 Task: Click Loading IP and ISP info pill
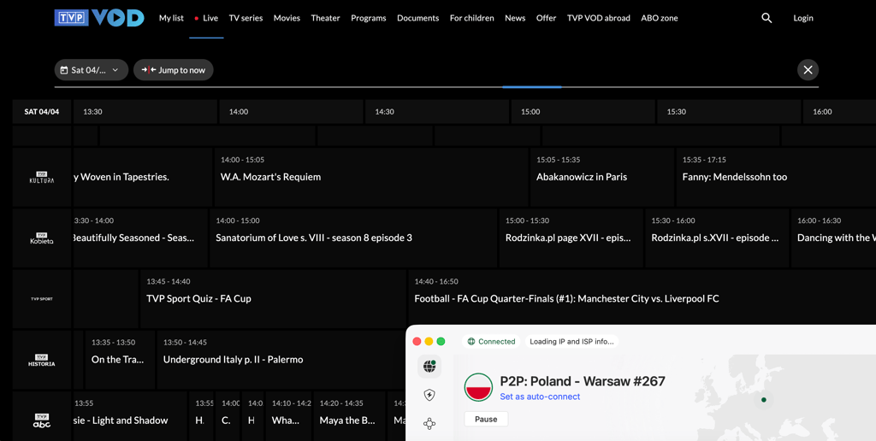(571, 342)
